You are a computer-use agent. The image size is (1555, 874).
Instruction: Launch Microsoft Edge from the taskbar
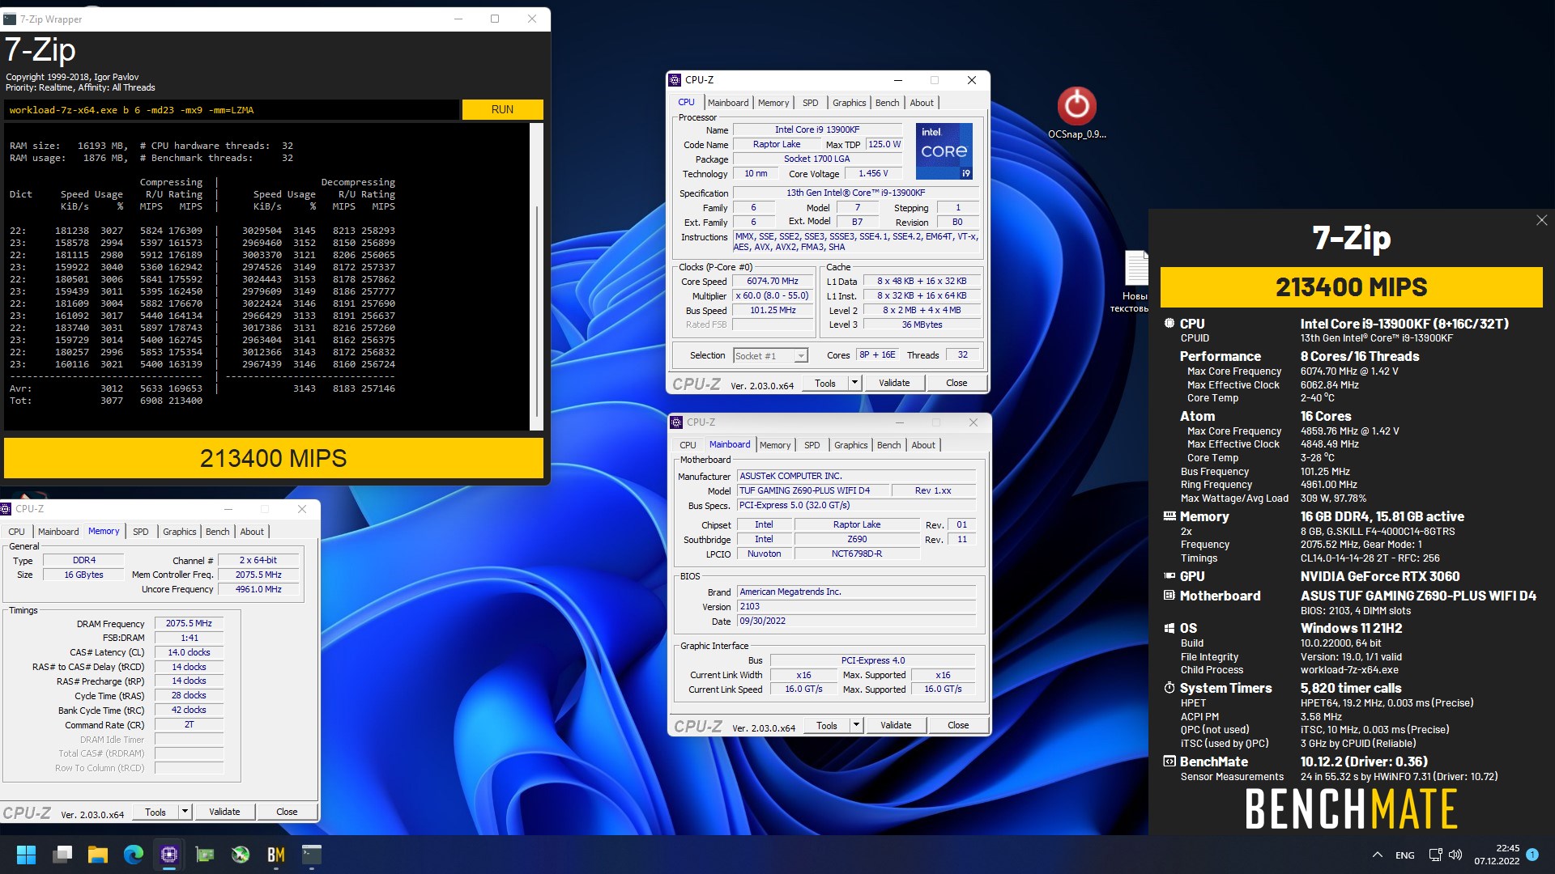click(134, 855)
